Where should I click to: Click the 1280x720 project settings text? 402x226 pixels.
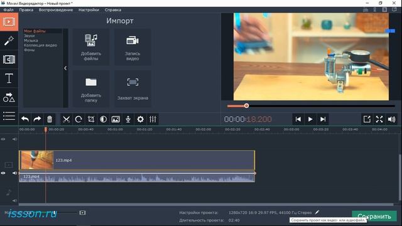tap(270, 213)
